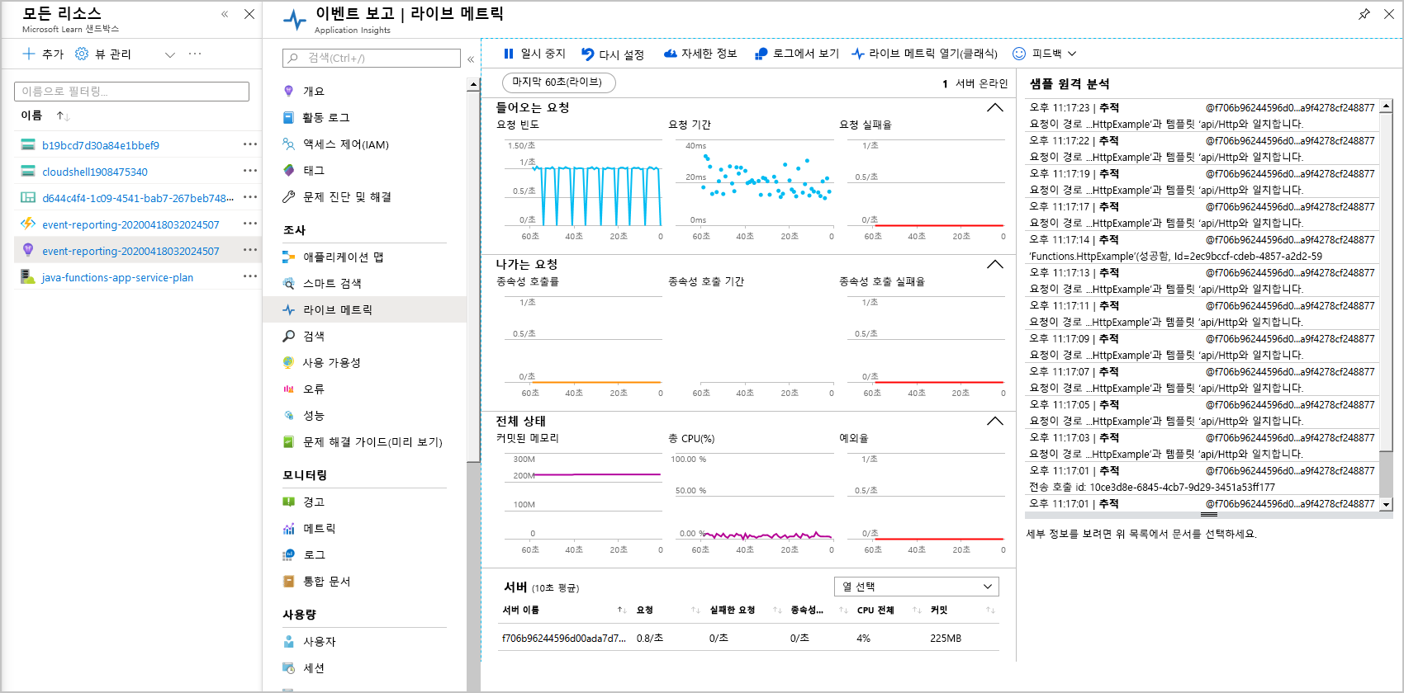This screenshot has width=1404, height=693.
Task: Open 자세한 정보 details
Action: 700,54
